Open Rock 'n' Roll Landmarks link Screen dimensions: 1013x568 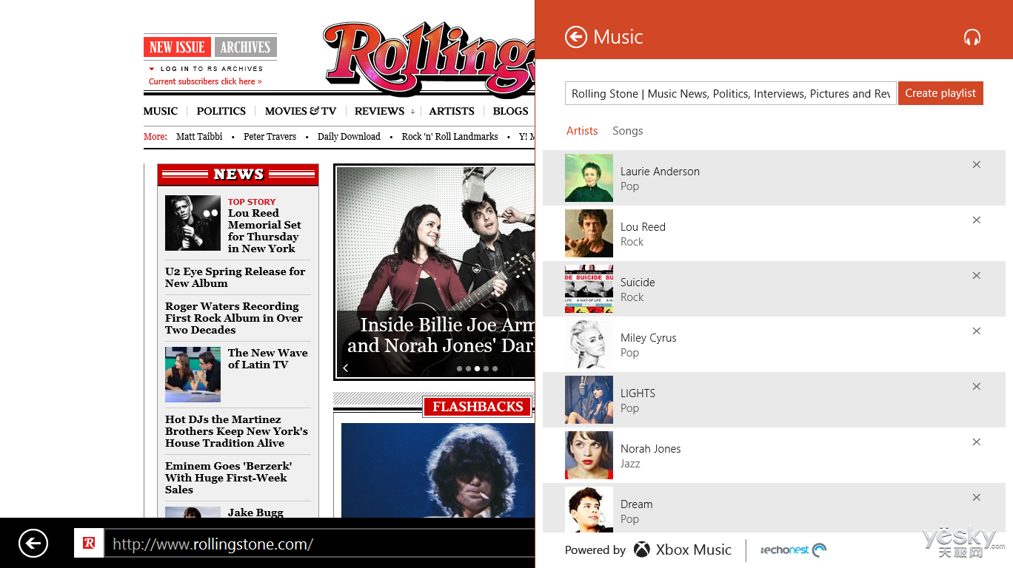coord(449,137)
